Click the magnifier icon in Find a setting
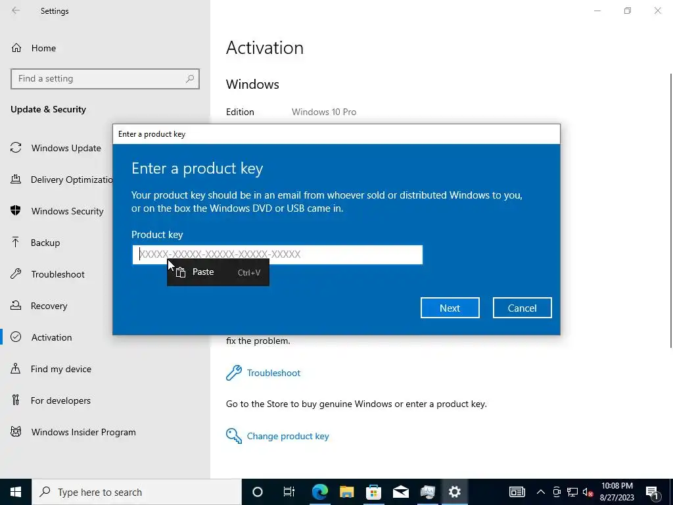The height and width of the screenshot is (505, 673). click(x=190, y=79)
